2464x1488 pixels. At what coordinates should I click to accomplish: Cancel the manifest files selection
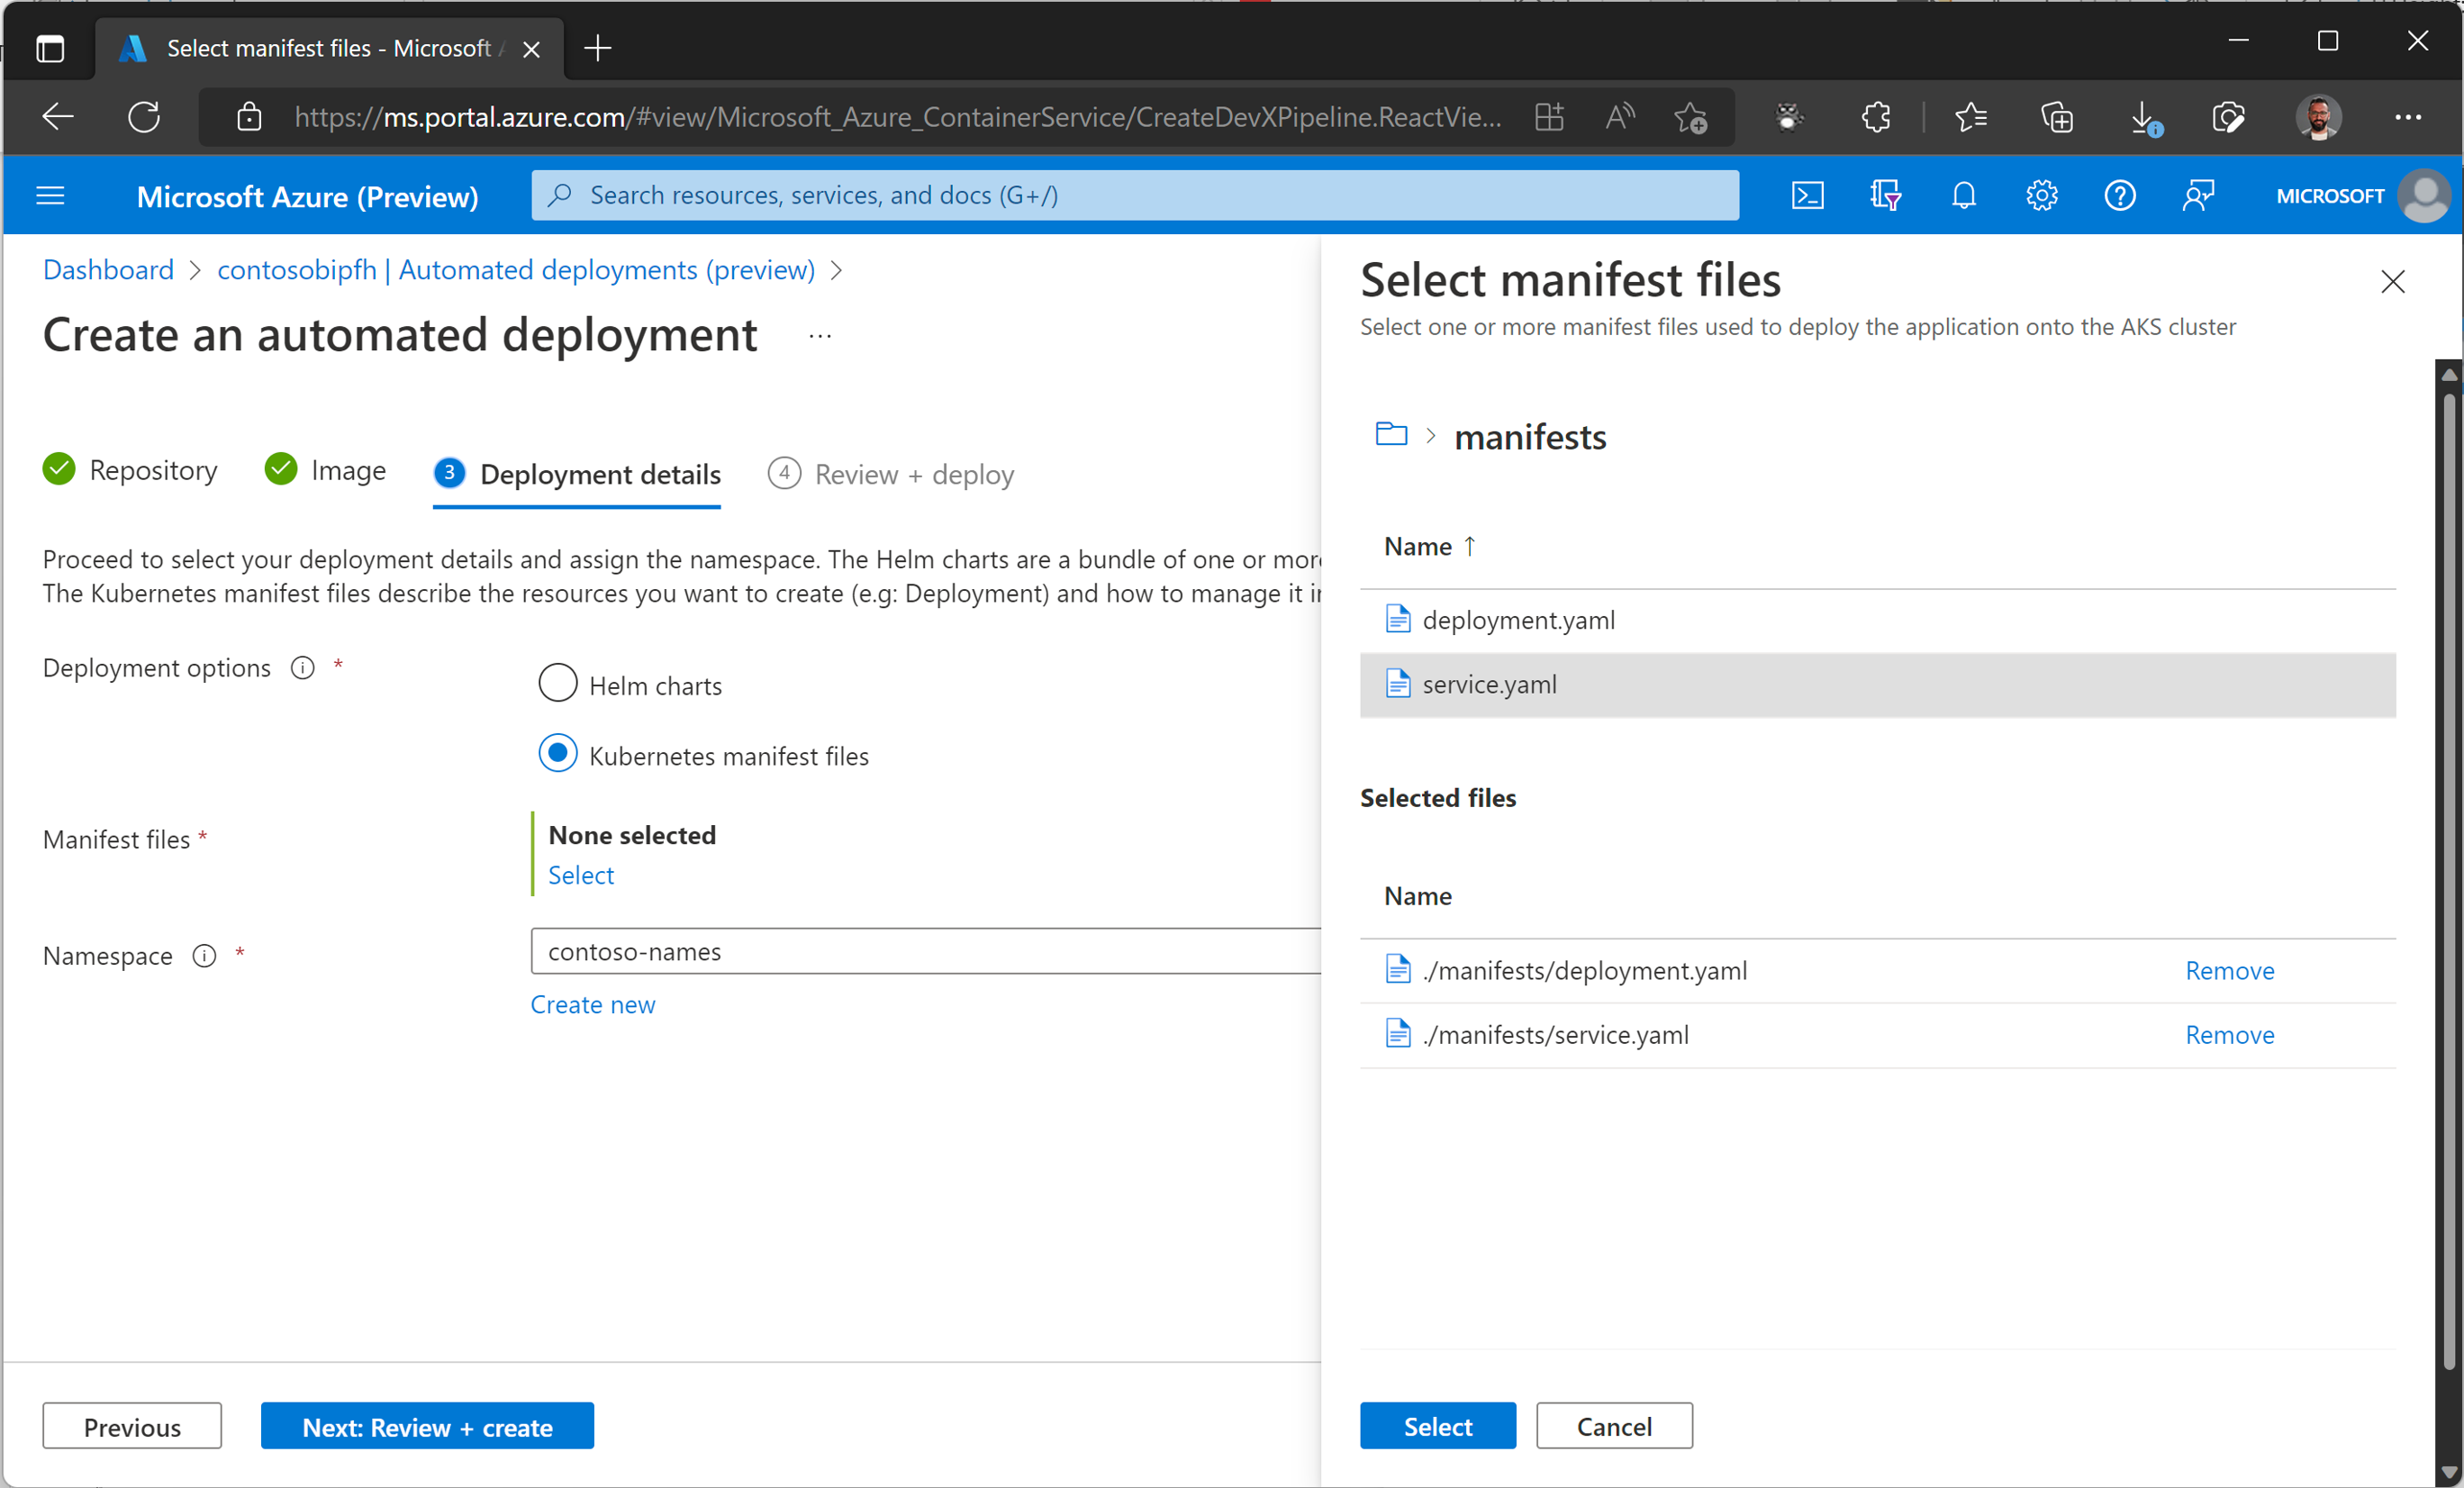tap(1614, 1425)
